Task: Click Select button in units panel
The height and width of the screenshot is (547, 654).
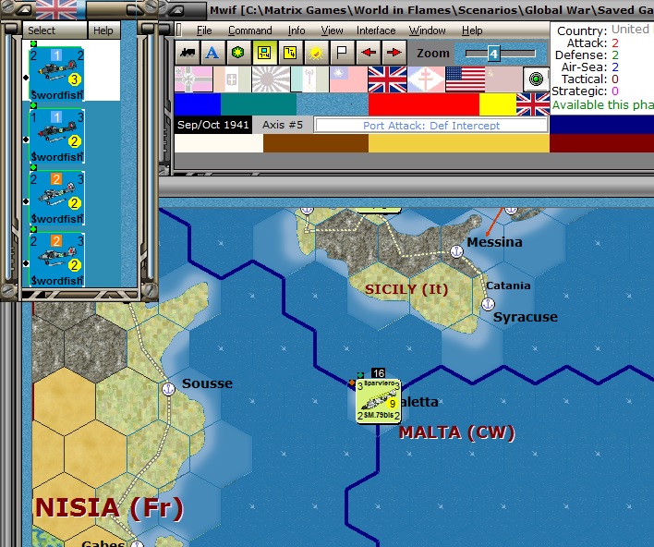Action: (x=54, y=30)
